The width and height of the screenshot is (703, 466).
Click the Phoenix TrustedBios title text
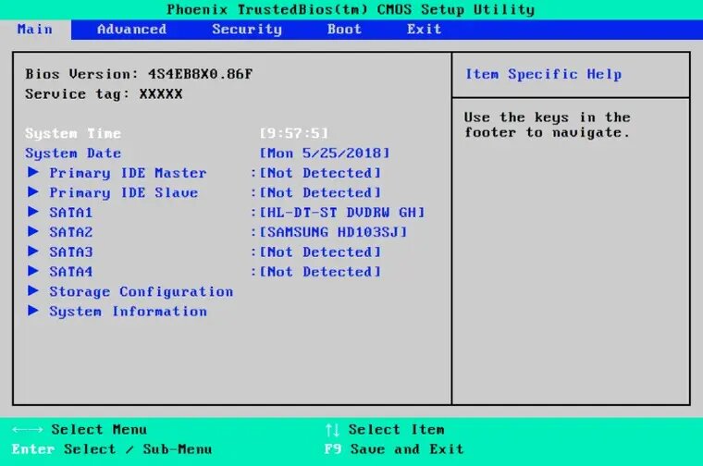[351, 9]
